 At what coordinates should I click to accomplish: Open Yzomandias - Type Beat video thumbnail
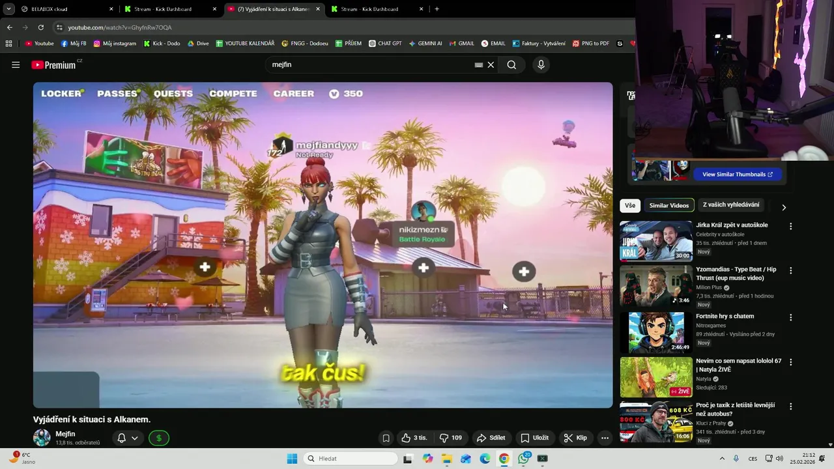coord(656,286)
